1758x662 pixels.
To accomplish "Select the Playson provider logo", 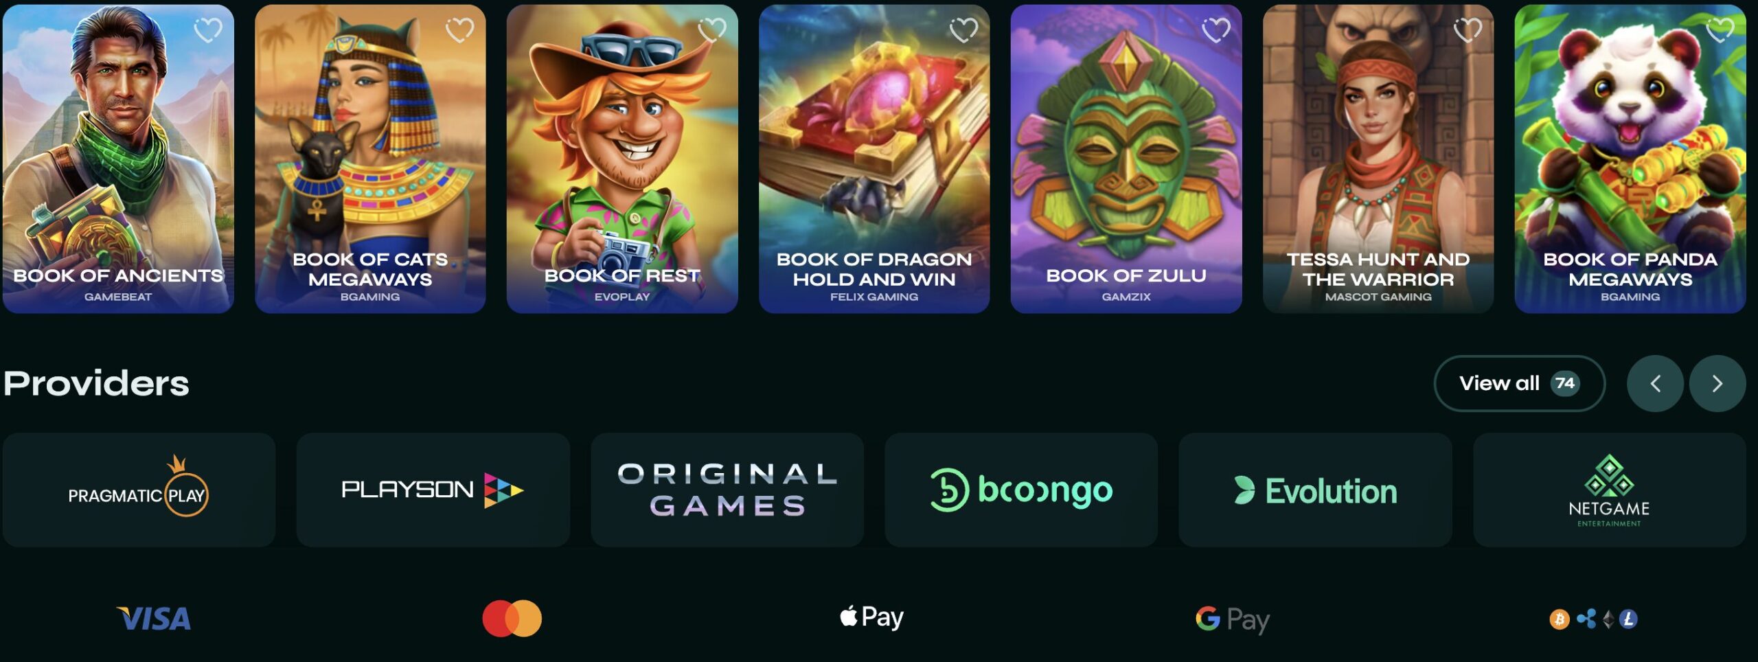I will point(433,490).
